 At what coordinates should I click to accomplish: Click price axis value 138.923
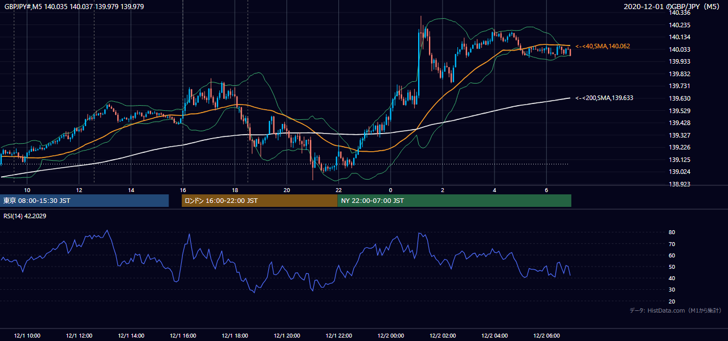point(680,184)
